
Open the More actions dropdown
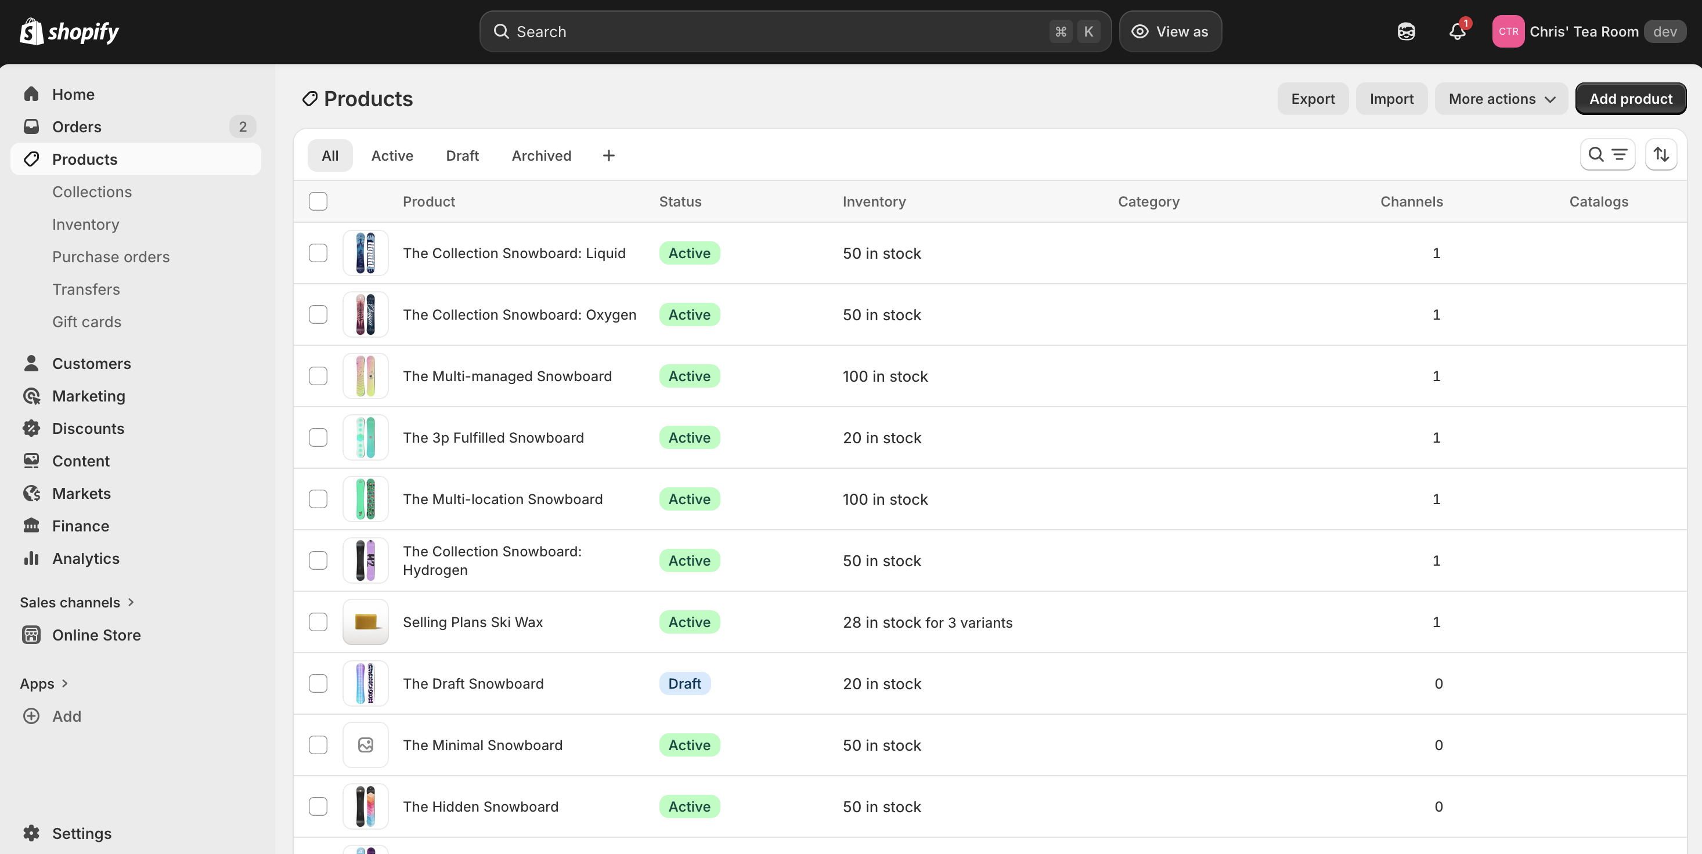pos(1501,99)
